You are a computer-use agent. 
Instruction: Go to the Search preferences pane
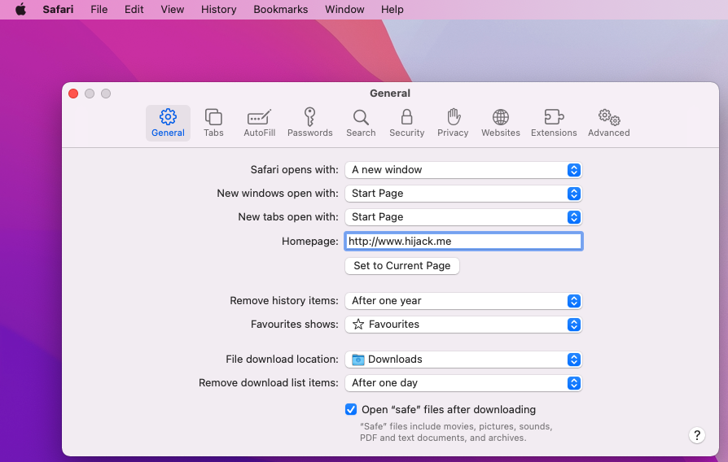pos(361,123)
